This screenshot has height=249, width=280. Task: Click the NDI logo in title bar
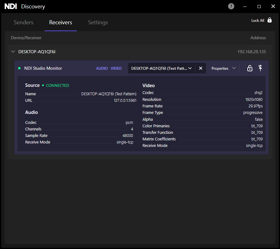(11, 7)
